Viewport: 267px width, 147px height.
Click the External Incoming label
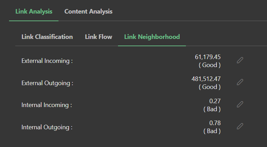point(47,61)
